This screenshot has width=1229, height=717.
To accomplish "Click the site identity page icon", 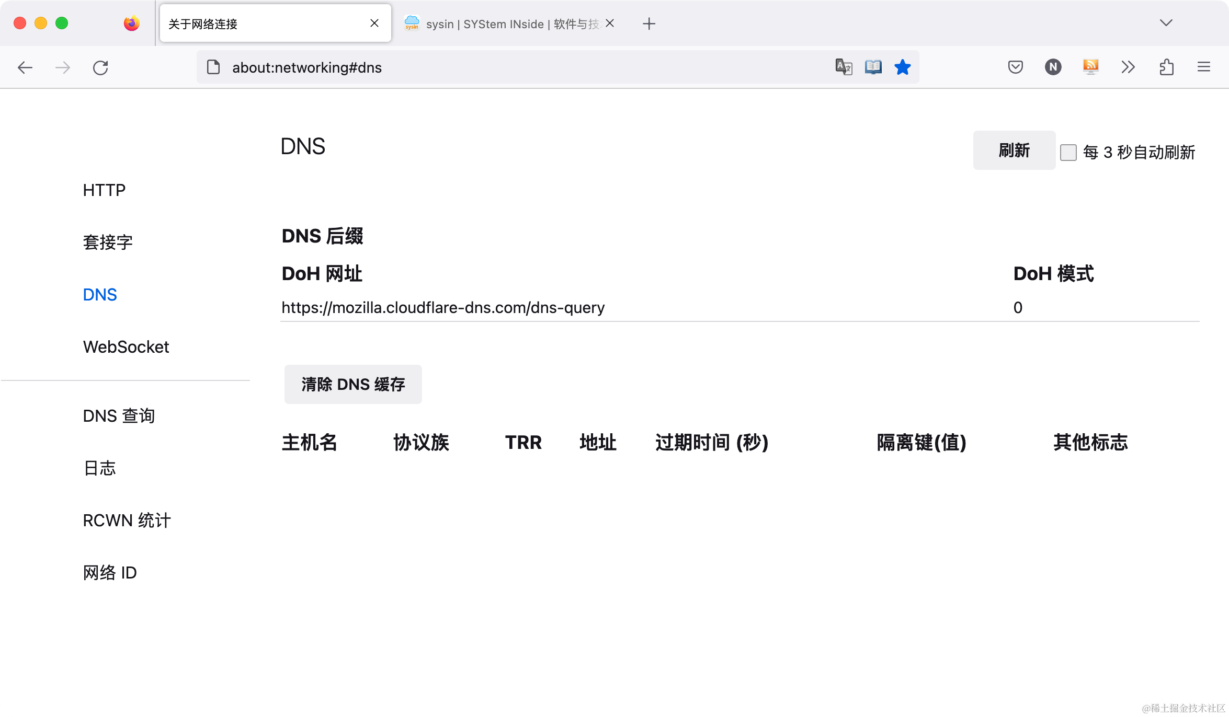I will 212,67.
